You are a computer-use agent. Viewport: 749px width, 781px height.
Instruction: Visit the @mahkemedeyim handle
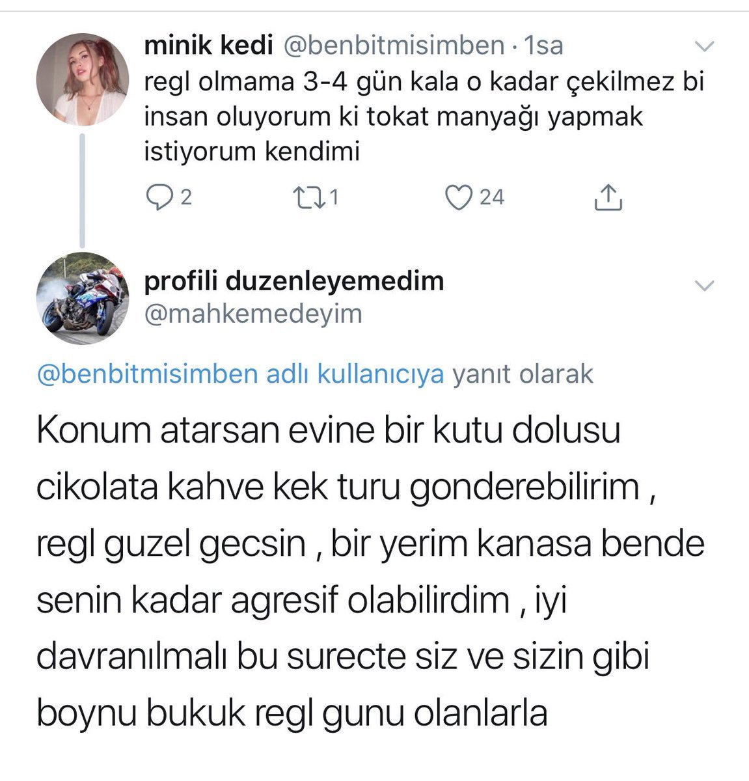click(252, 314)
